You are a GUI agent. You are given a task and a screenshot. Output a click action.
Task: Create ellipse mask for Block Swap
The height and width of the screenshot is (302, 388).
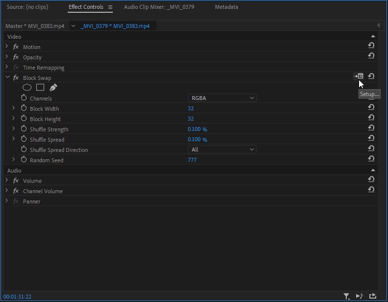(27, 87)
